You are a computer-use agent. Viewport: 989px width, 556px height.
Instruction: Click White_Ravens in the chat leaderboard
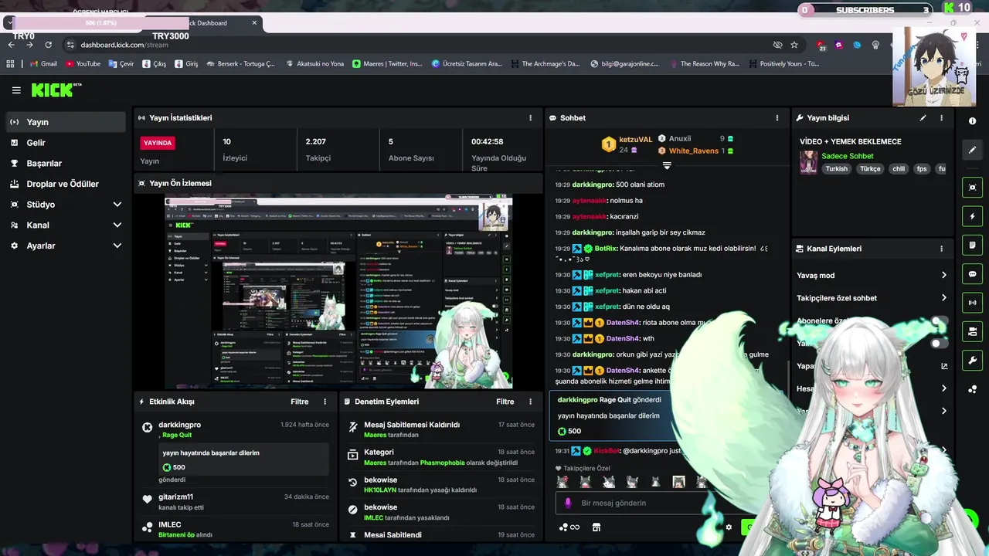694,151
